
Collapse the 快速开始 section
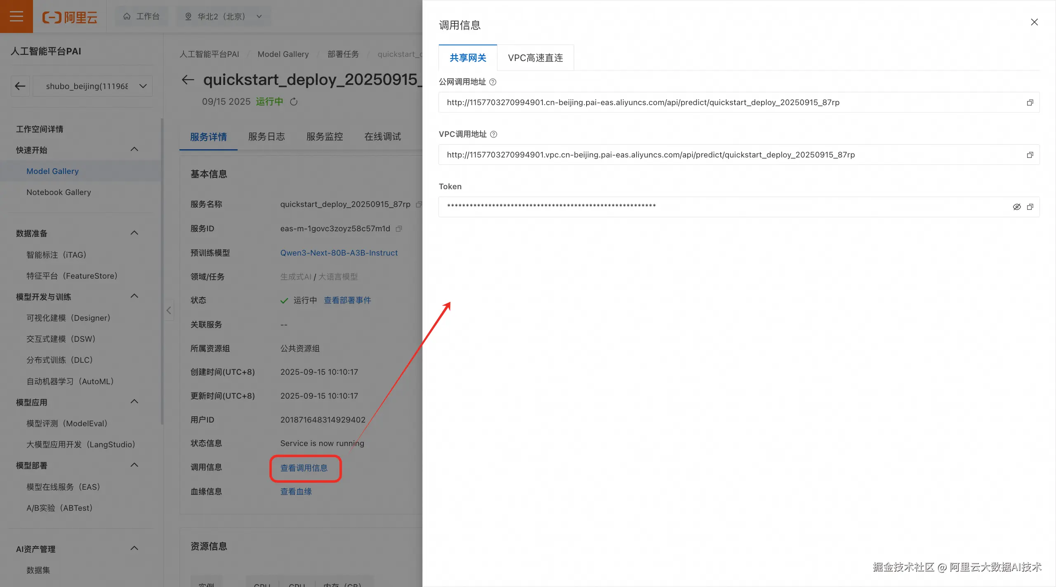[134, 149]
